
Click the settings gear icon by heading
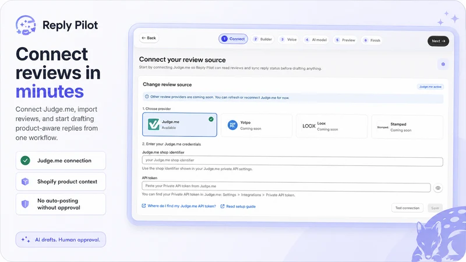(443, 64)
